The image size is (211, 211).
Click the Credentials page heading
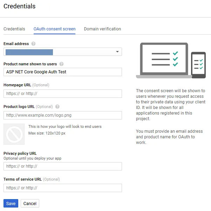click(x=19, y=6)
